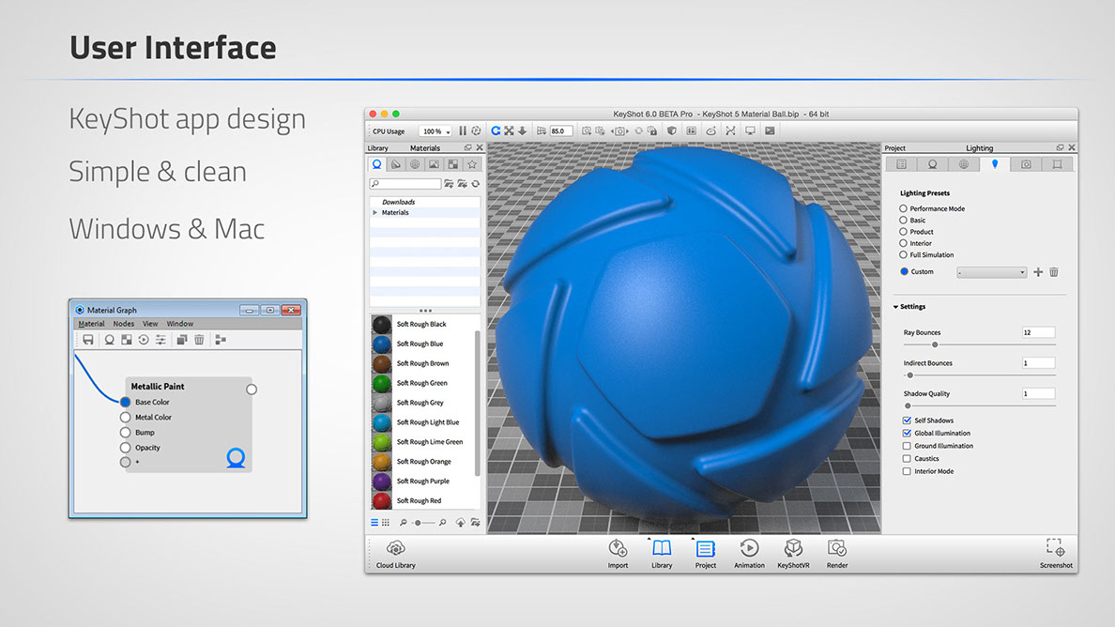This screenshot has width=1115, height=627.
Task: Open the Animation panel
Action: [749, 549]
